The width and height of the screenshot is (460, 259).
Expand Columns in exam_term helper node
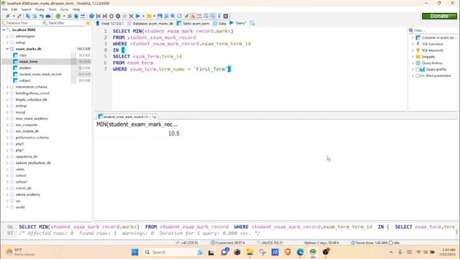(x=413, y=37)
